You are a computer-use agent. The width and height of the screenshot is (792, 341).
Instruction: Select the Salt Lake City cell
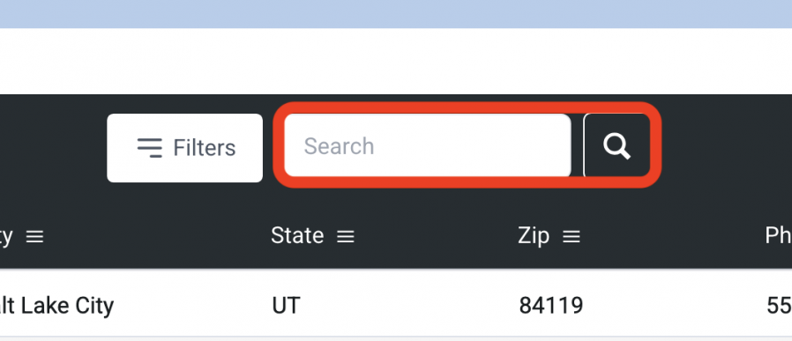pos(56,305)
